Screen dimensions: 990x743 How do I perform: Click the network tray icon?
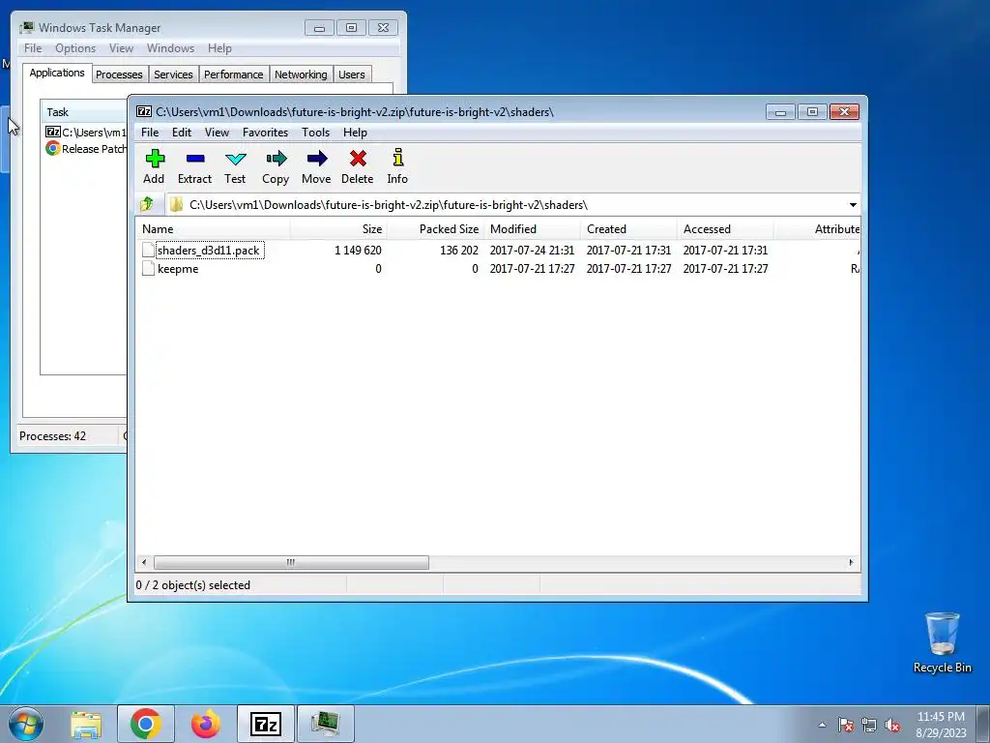pyautogui.click(x=869, y=725)
